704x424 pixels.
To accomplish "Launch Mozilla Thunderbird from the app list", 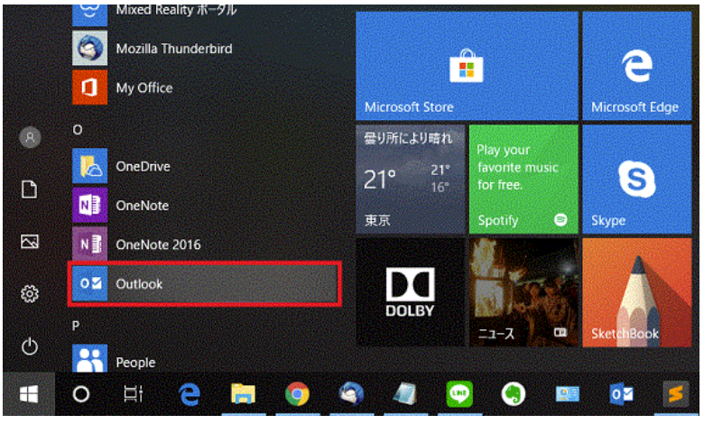I will (204, 48).
